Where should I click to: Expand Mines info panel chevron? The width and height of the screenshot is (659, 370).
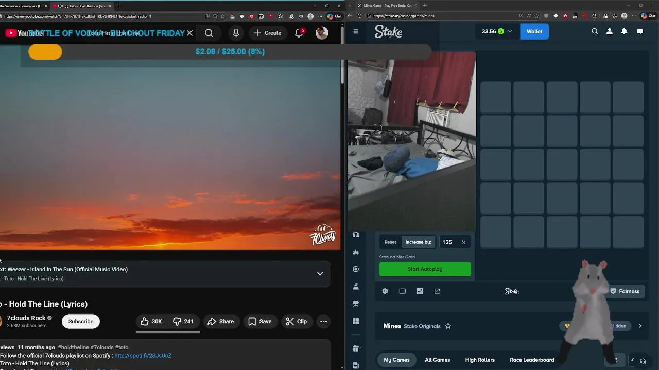pyautogui.click(x=640, y=326)
